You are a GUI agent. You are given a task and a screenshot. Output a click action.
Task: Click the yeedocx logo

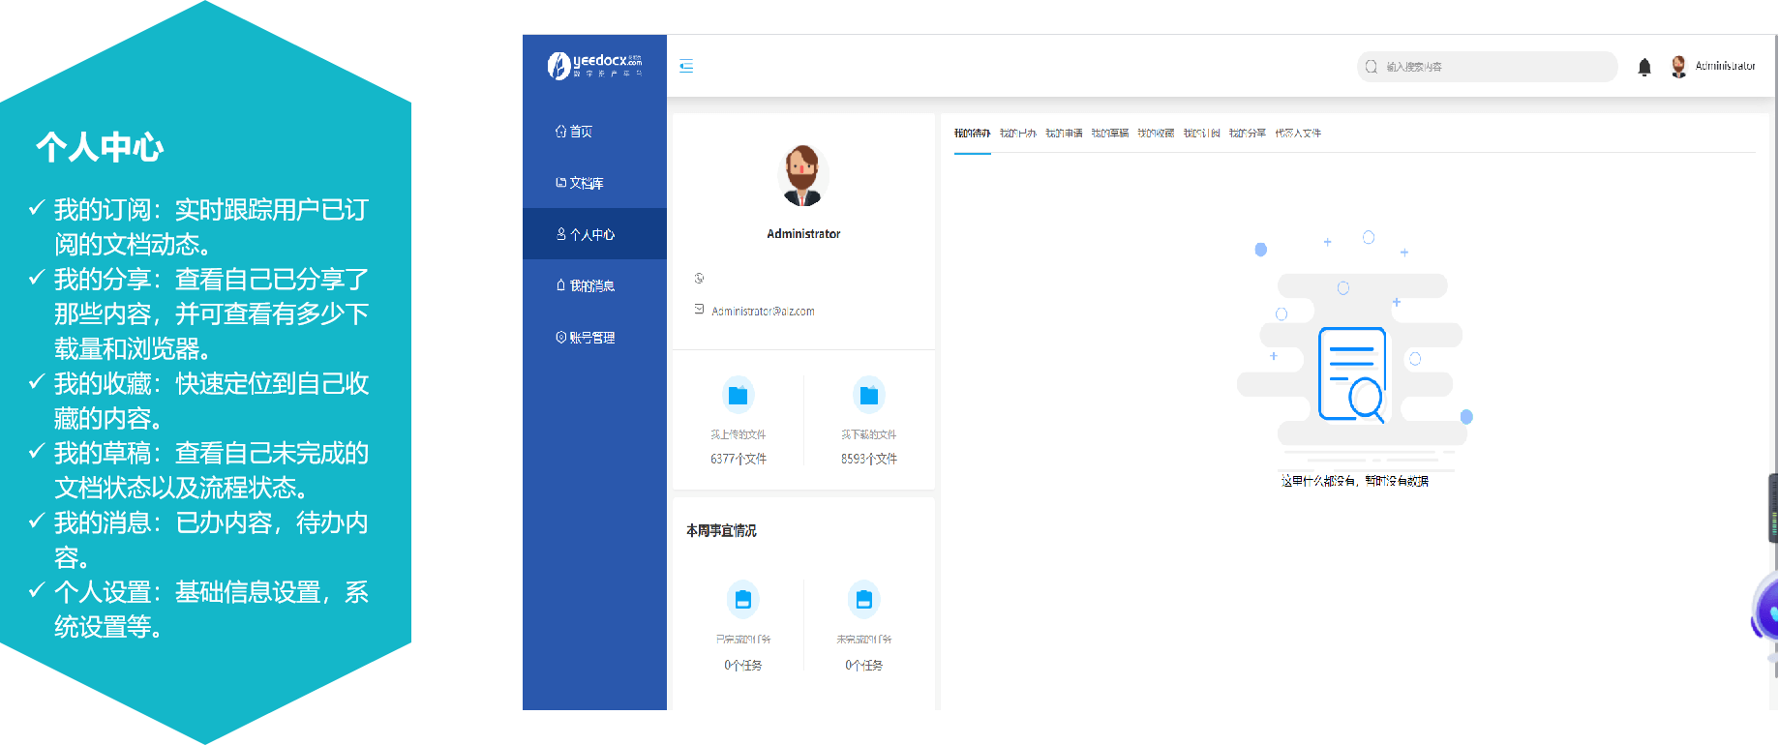594,66
